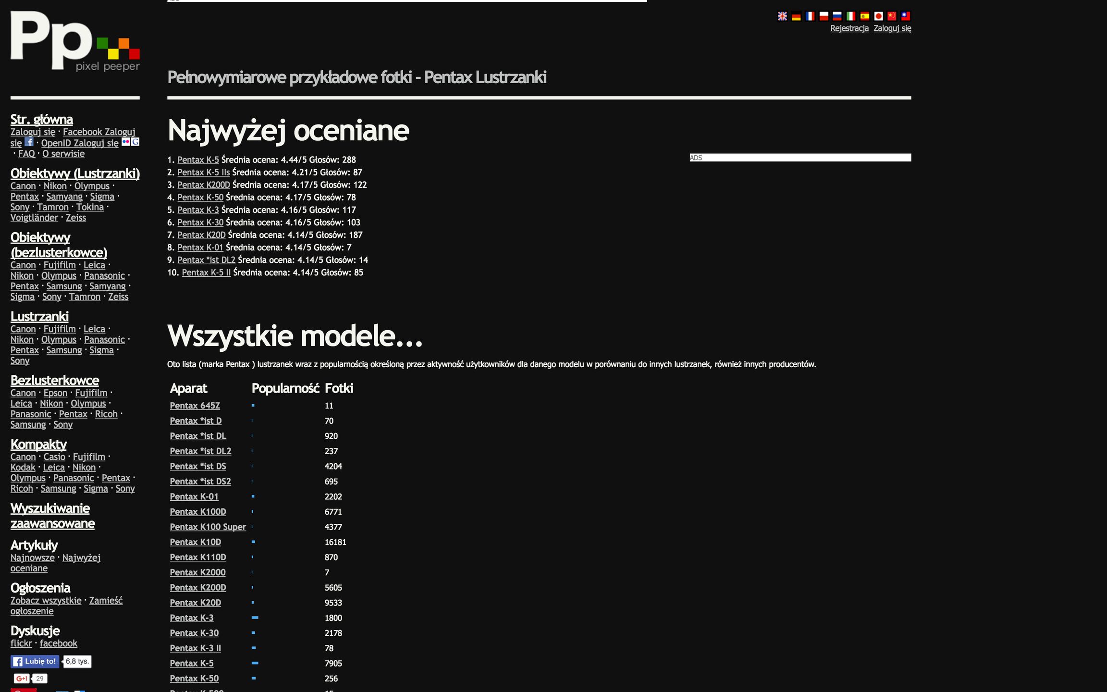Click the G+1 share button
The image size is (1107, 692).
tap(22, 679)
